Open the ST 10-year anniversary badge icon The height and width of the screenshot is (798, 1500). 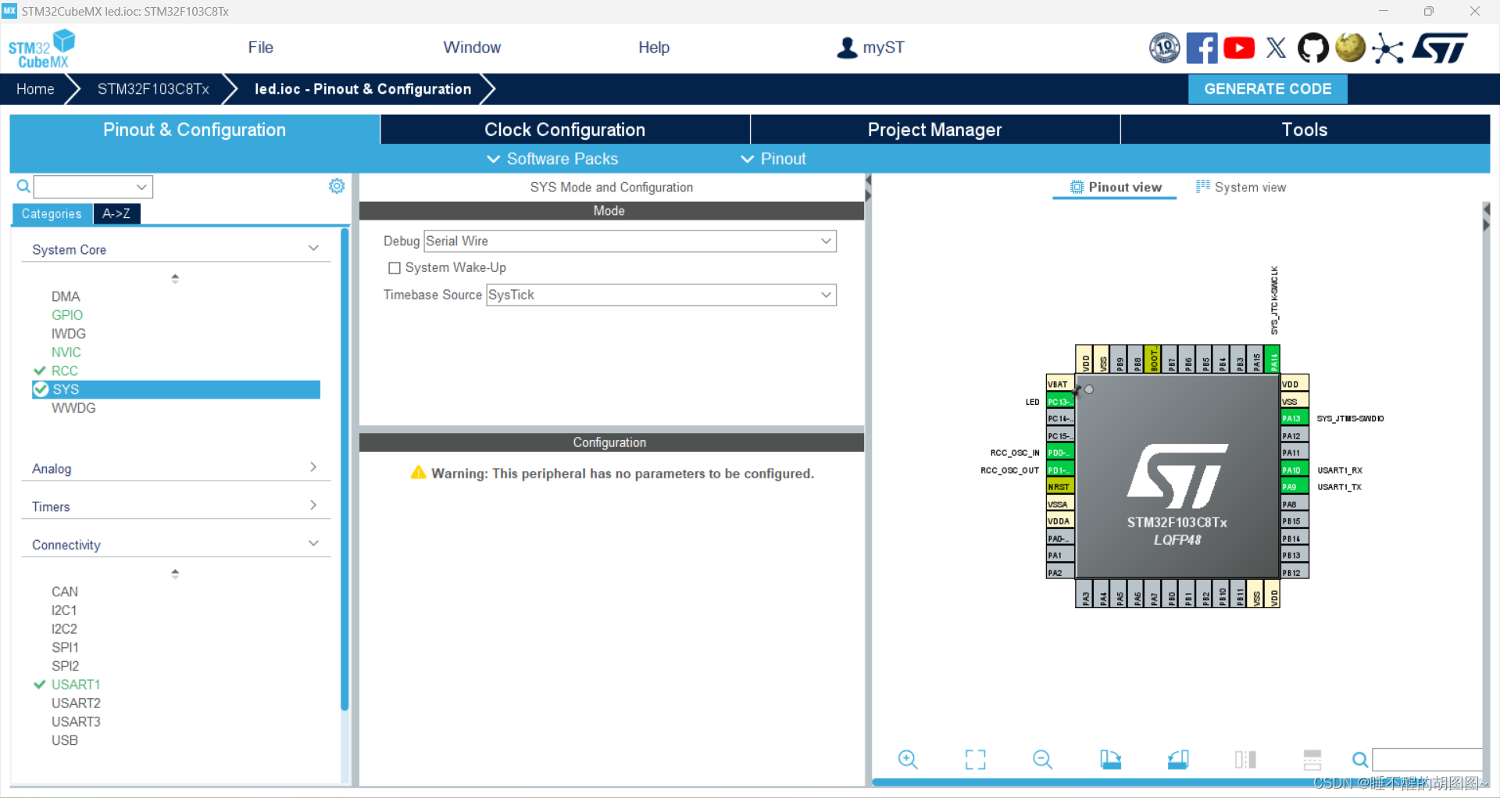click(x=1164, y=48)
